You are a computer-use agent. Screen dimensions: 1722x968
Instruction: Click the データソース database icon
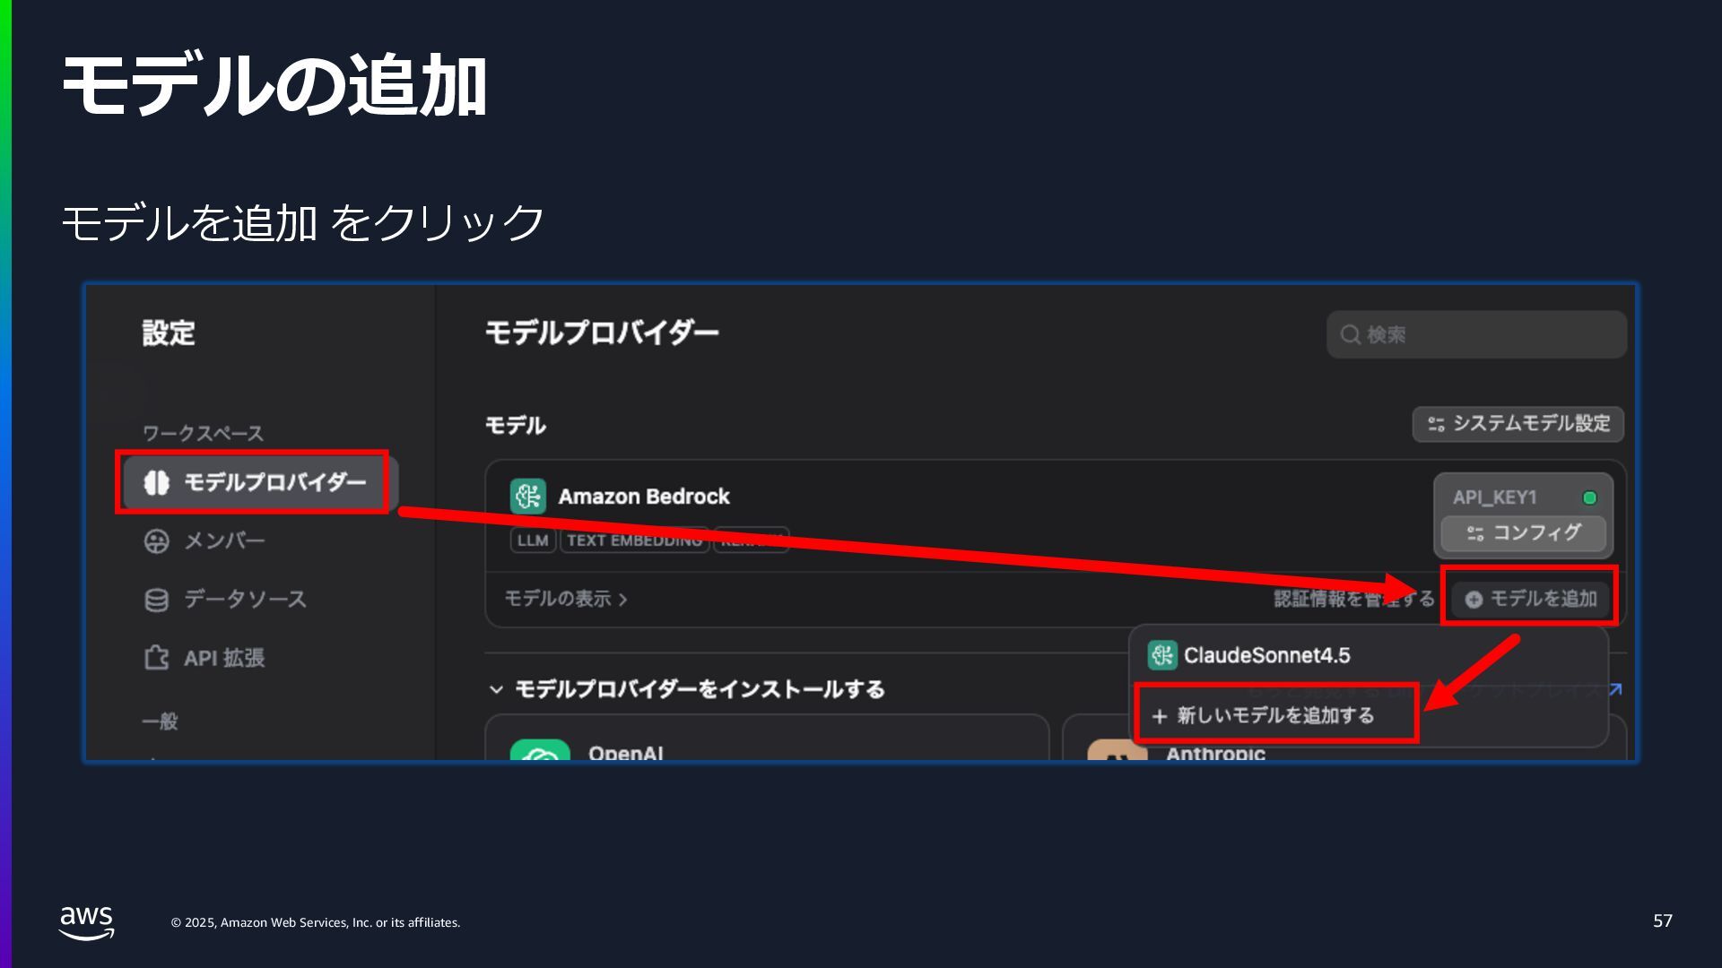(x=156, y=600)
